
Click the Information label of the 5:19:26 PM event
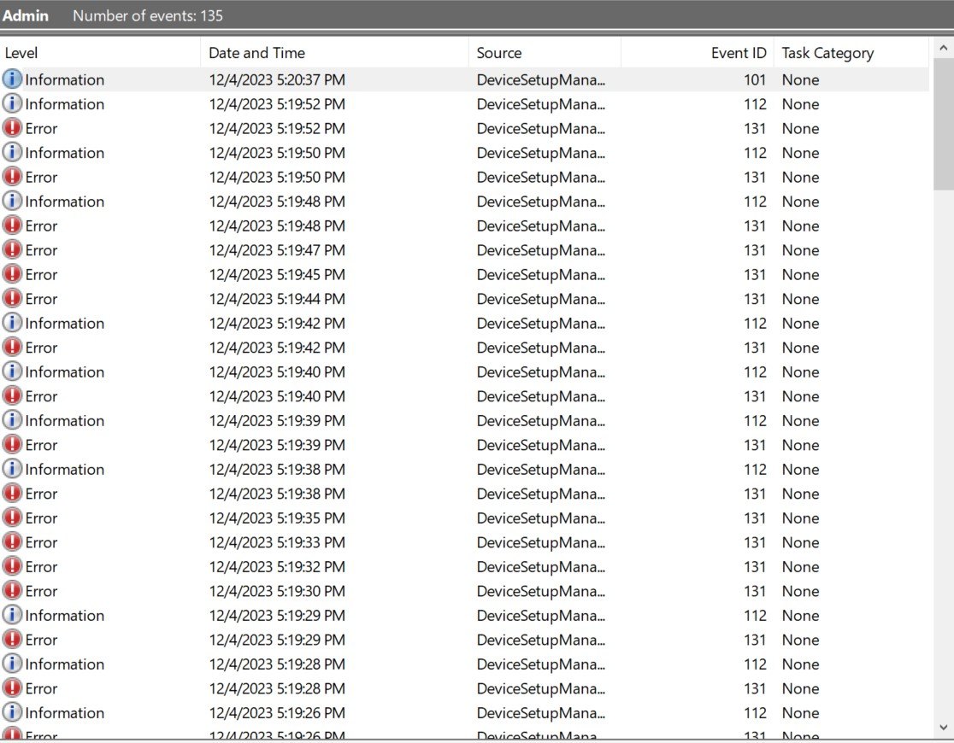coord(64,712)
